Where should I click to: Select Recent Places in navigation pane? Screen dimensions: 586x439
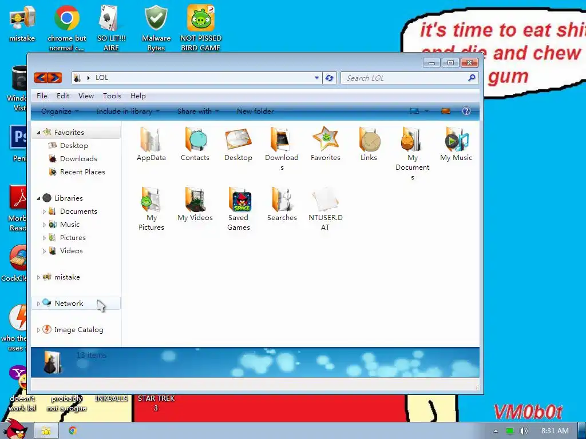click(x=82, y=172)
